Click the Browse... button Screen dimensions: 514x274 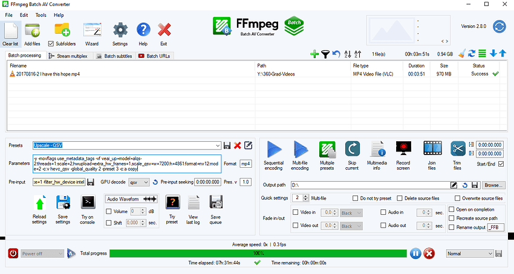click(493, 185)
